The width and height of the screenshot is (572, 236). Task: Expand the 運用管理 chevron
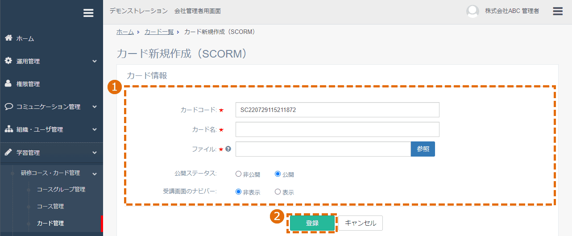point(95,61)
